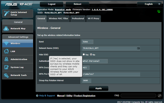
Task: Open Quick Internet Setup wizard icon
Action: coord(7,13)
